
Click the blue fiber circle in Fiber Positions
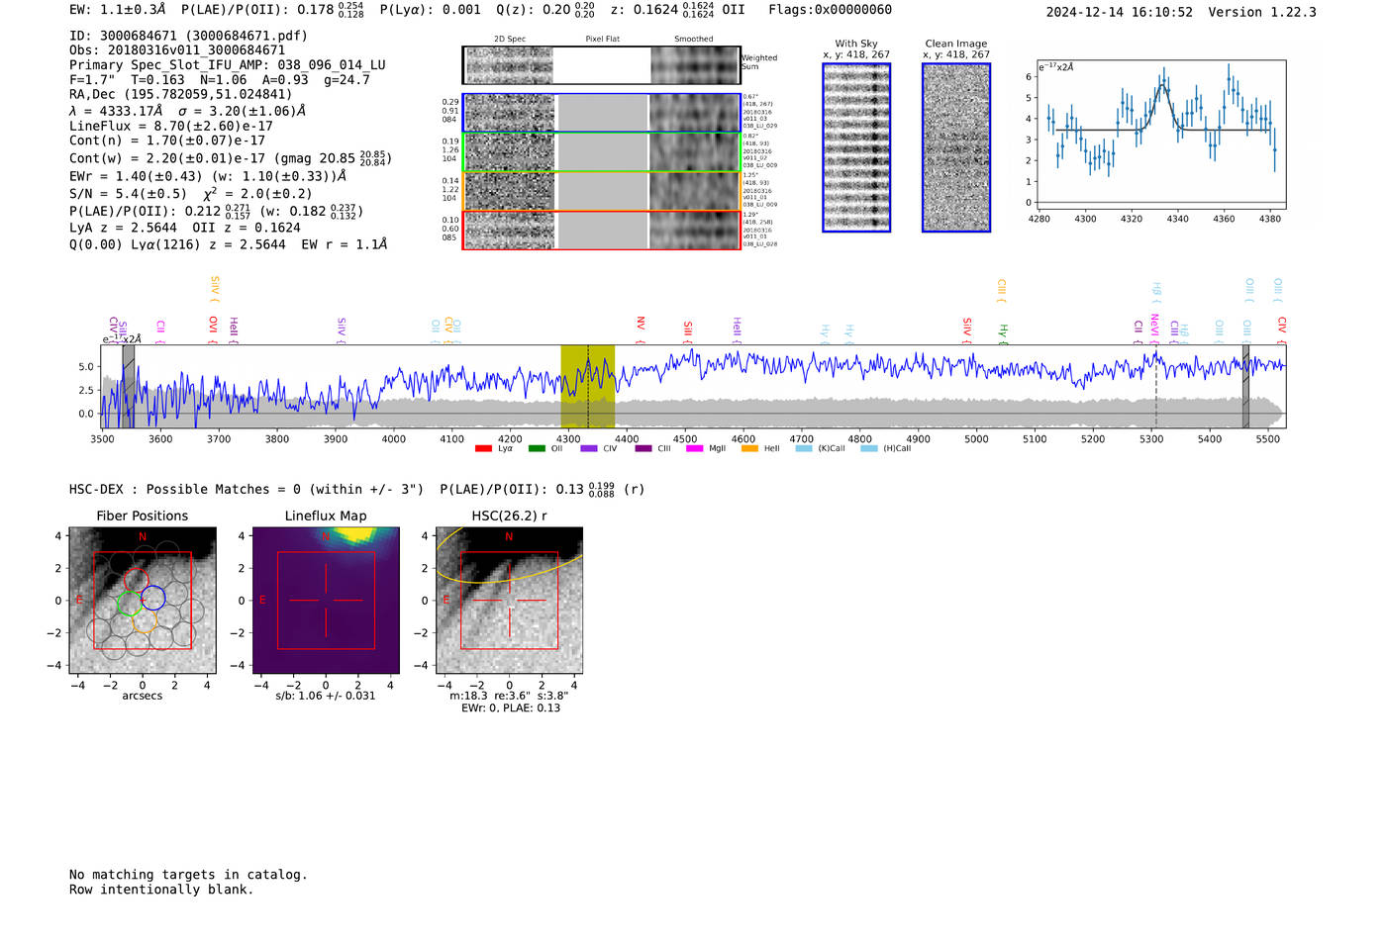click(152, 598)
